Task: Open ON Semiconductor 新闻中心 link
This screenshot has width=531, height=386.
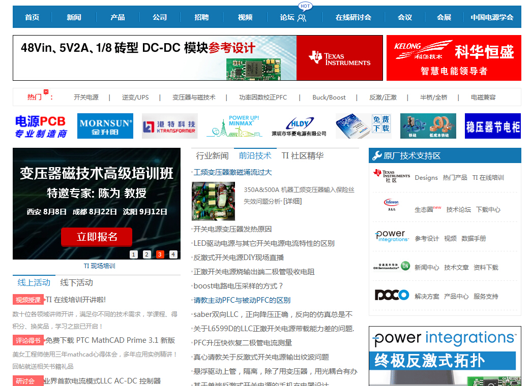Action: tap(427, 268)
